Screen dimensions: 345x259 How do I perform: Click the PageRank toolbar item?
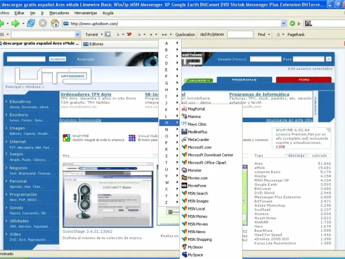click(296, 35)
